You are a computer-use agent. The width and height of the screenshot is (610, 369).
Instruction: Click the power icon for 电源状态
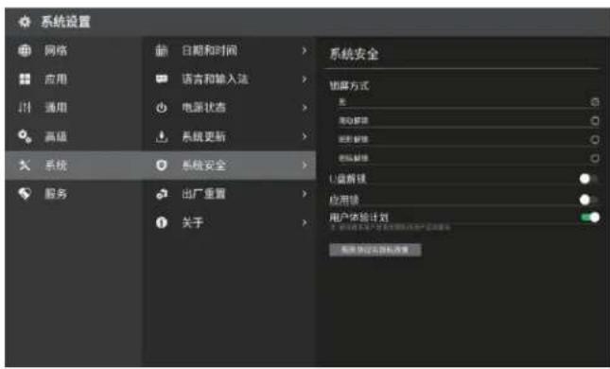pos(162,108)
